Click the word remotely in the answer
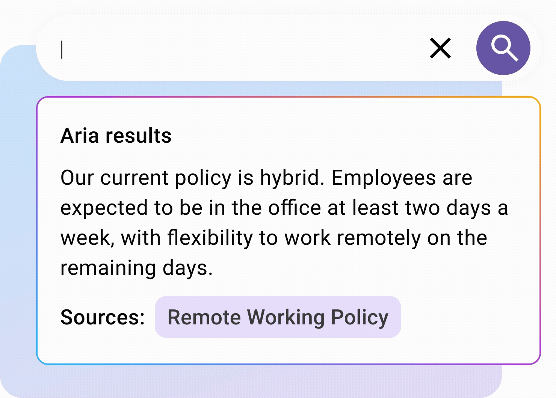Screen dimensions: 556x398 [x=378, y=238]
